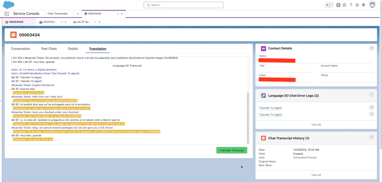The width and height of the screenshot is (382, 182).
Task: Click the Language I/O Error Logs wrench icon
Action: click(x=263, y=96)
